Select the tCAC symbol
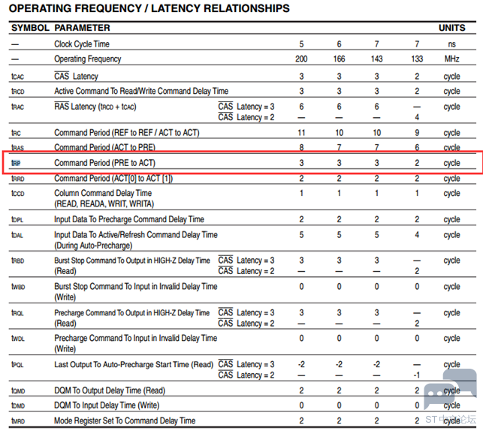This screenshot has width=483, height=431. (17, 77)
